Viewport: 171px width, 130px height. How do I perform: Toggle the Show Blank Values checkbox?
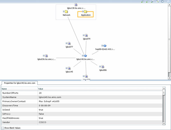(3, 128)
